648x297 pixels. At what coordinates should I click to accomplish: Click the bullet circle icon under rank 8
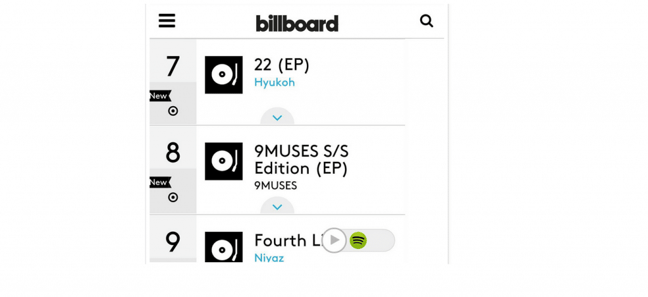[173, 197]
